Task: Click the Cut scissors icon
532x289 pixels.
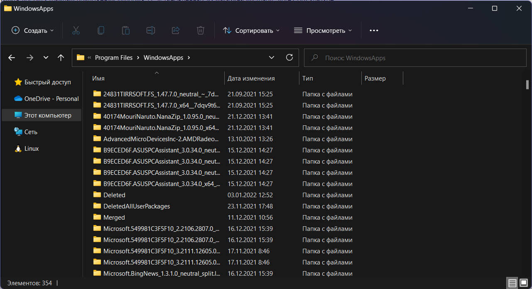Action: pos(76,30)
